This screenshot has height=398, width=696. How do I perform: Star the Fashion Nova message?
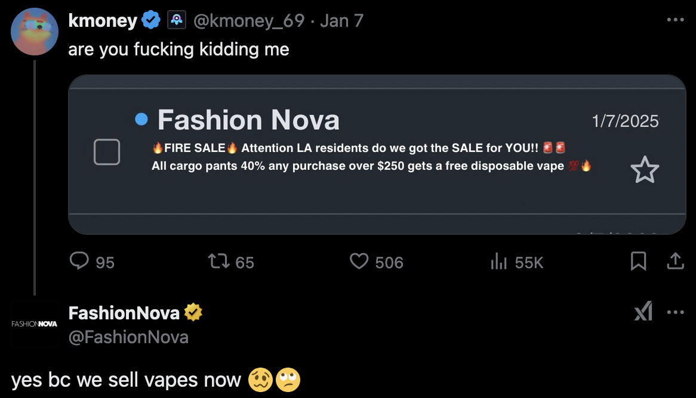click(x=645, y=171)
